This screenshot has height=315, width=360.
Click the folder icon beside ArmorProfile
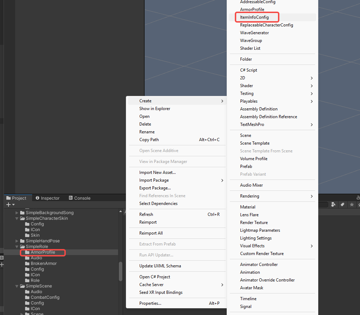tap(27, 252)
